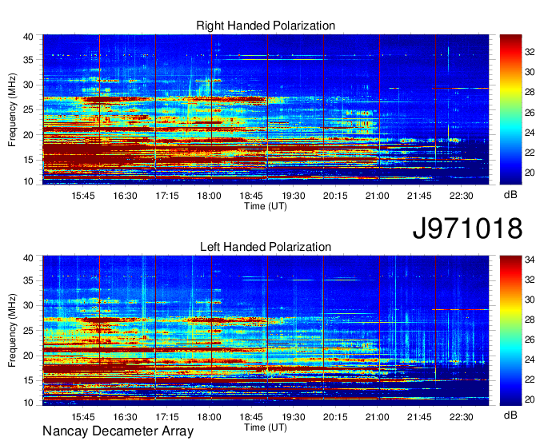Click the 18:00 tick on Left Handed plot
The image size is (544, 441).
click(x=210, y=417)
